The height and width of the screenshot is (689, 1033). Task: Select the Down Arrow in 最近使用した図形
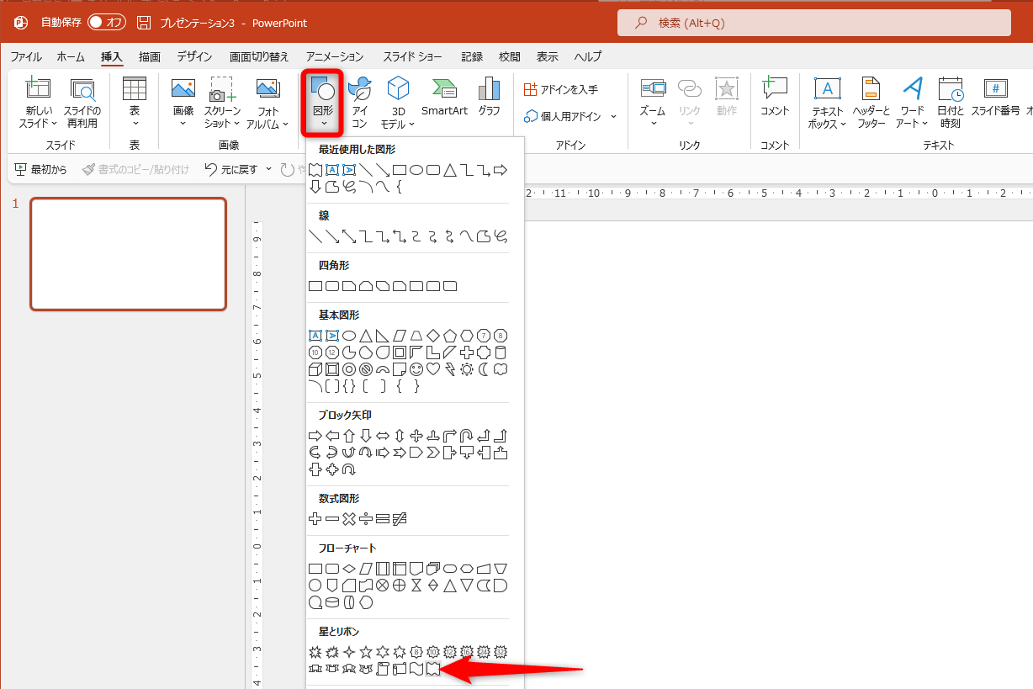(x=315, y=187)
